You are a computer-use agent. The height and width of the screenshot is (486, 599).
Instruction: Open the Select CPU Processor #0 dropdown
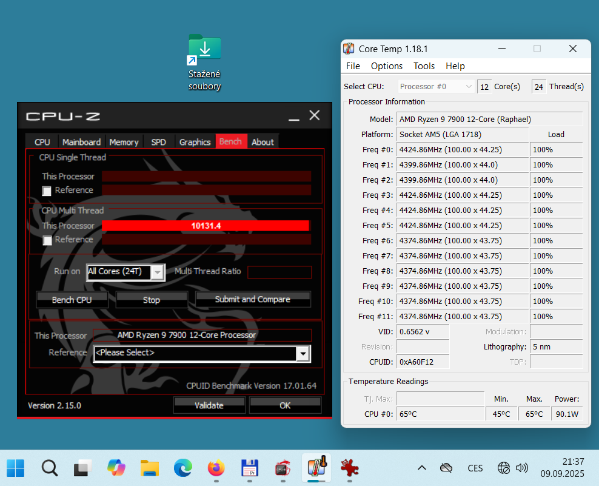tap(436, 86)
